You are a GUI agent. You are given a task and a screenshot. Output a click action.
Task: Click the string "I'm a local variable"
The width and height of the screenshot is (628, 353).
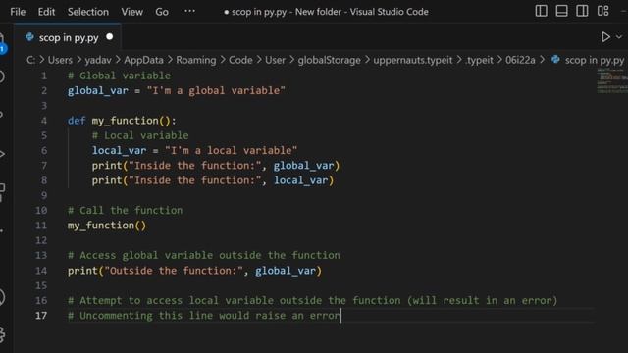[x=232, y=150]
